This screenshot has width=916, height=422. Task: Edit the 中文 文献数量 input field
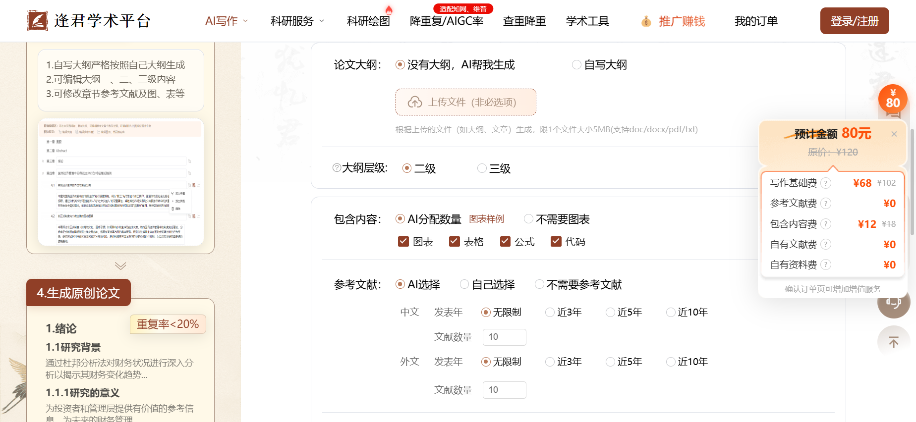504,337
